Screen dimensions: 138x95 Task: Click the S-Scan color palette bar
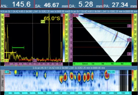tap(132, 38)
